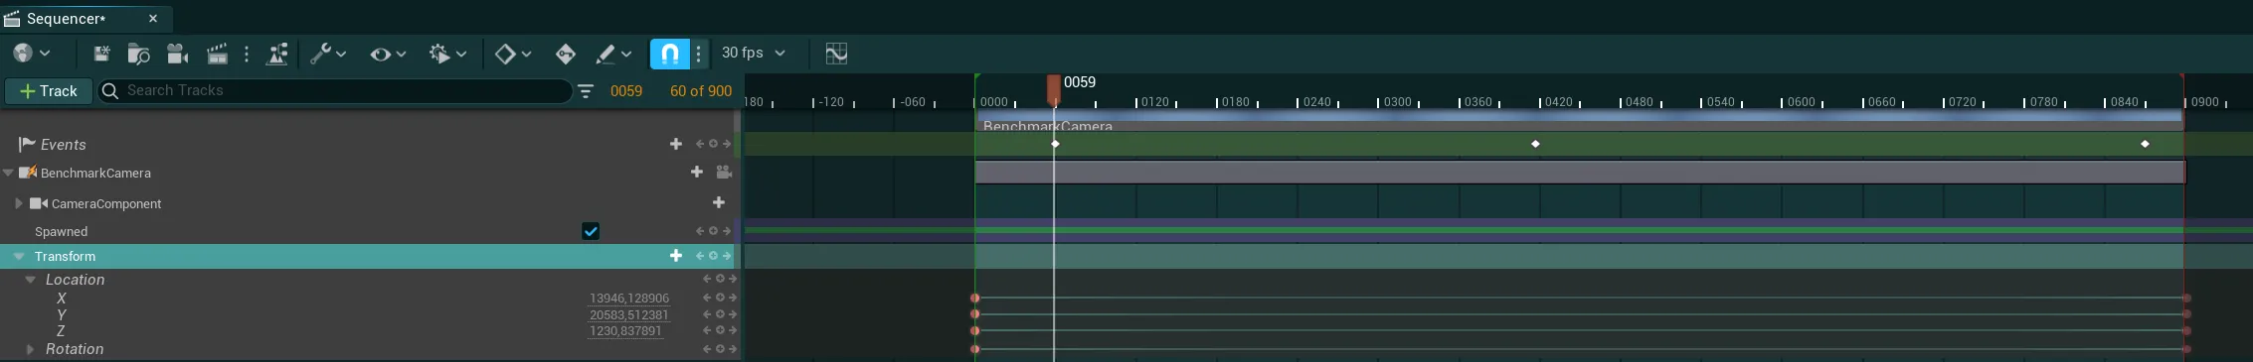
Task: Open render options three-dot menu beside clapperboard
Action: (x=247, y=54)
